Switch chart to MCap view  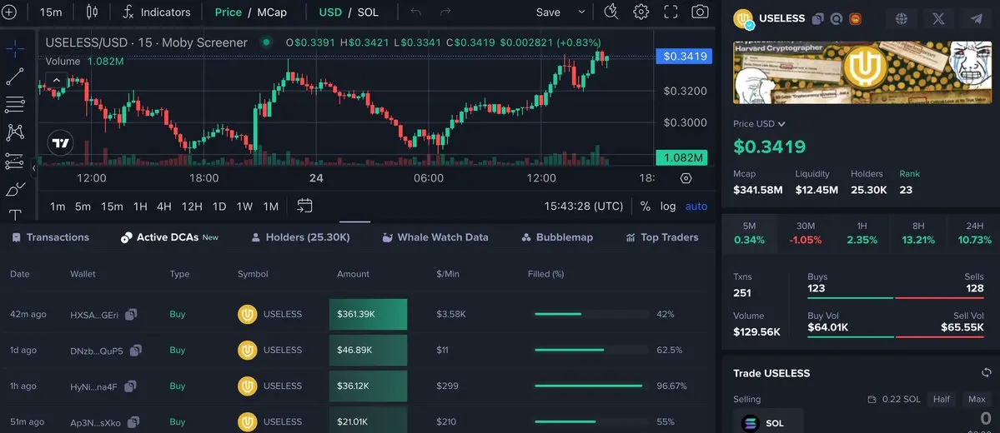tap(272, 12)
